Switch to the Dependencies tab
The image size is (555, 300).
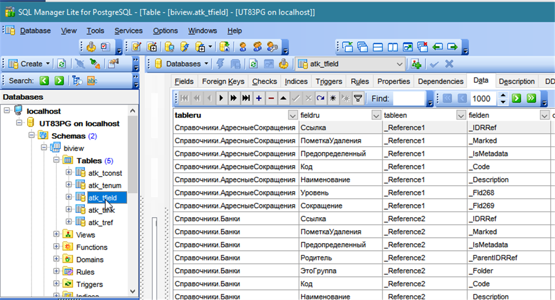[x=441, y=81]
